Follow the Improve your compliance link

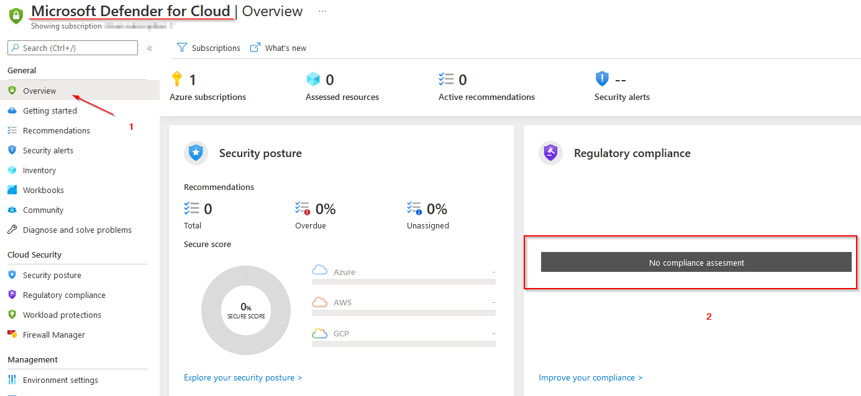point(591,377)
